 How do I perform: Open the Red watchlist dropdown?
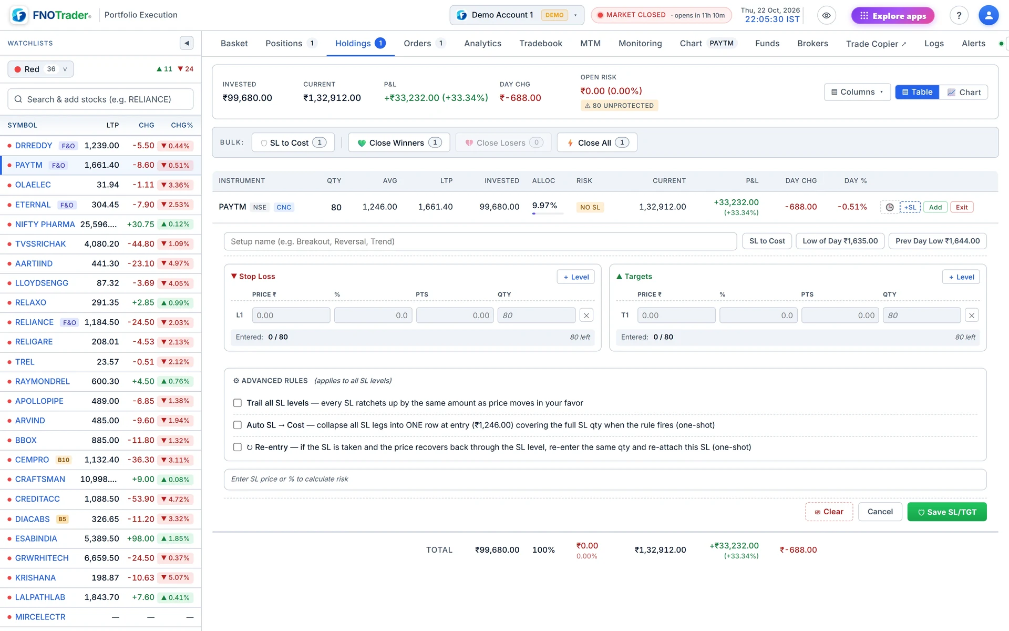coord(40,69)
